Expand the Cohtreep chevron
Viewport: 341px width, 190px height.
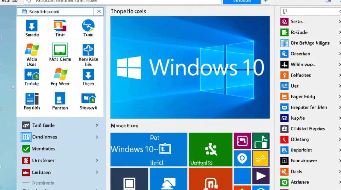97,172
